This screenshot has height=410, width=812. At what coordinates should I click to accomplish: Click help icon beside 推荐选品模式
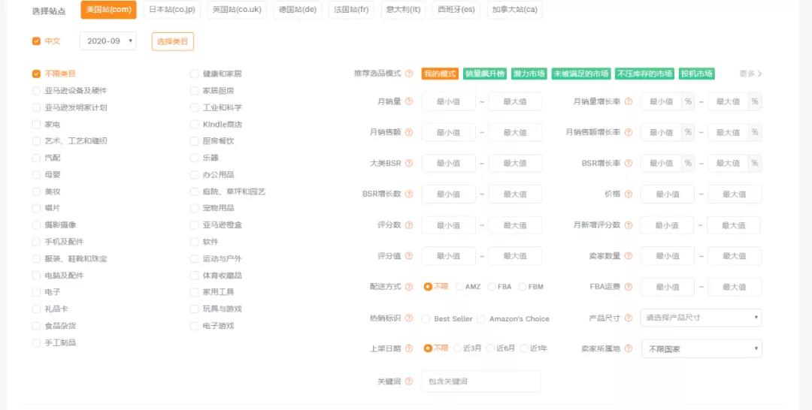pyautogui.click(x=409, y=74)
